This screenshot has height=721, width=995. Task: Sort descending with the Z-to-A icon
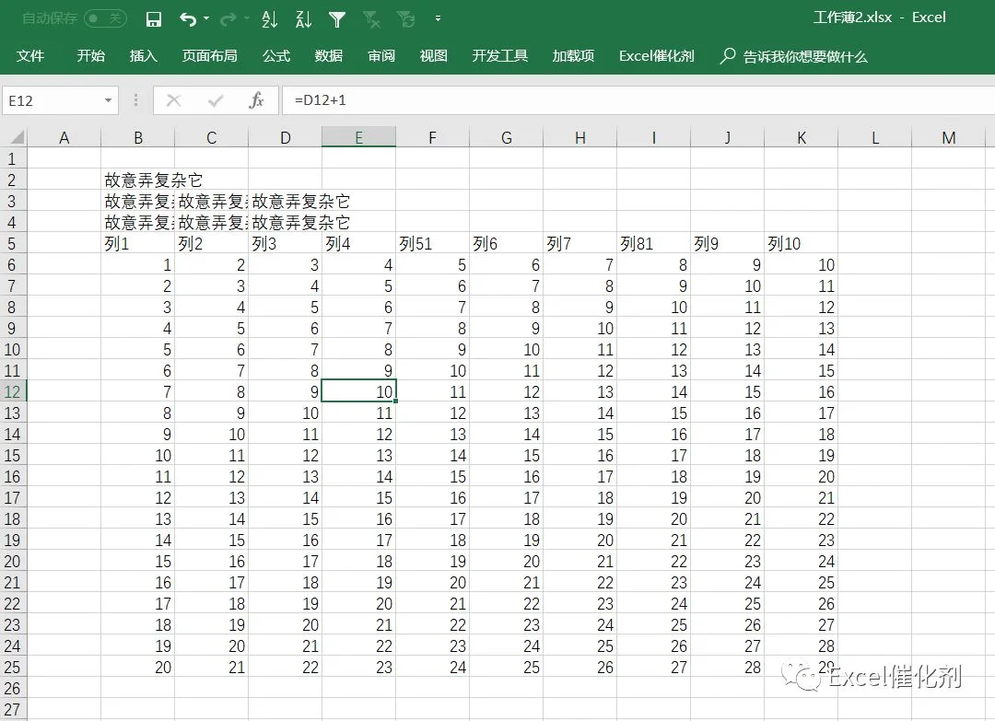303,19
